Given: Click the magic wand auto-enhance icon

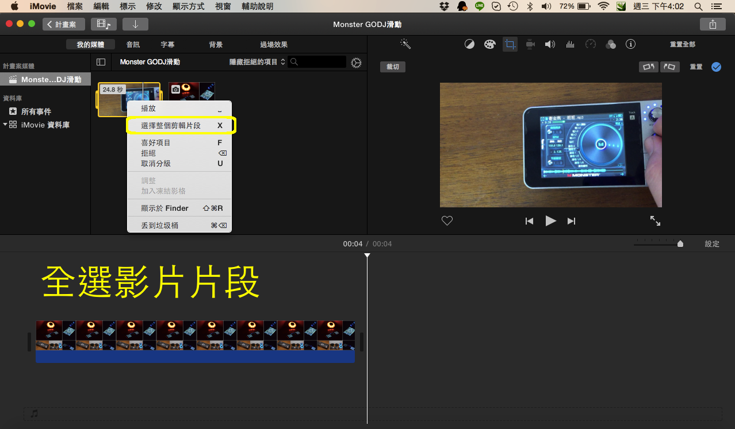Looking at the screenshot, I should [x=405, y=44].
